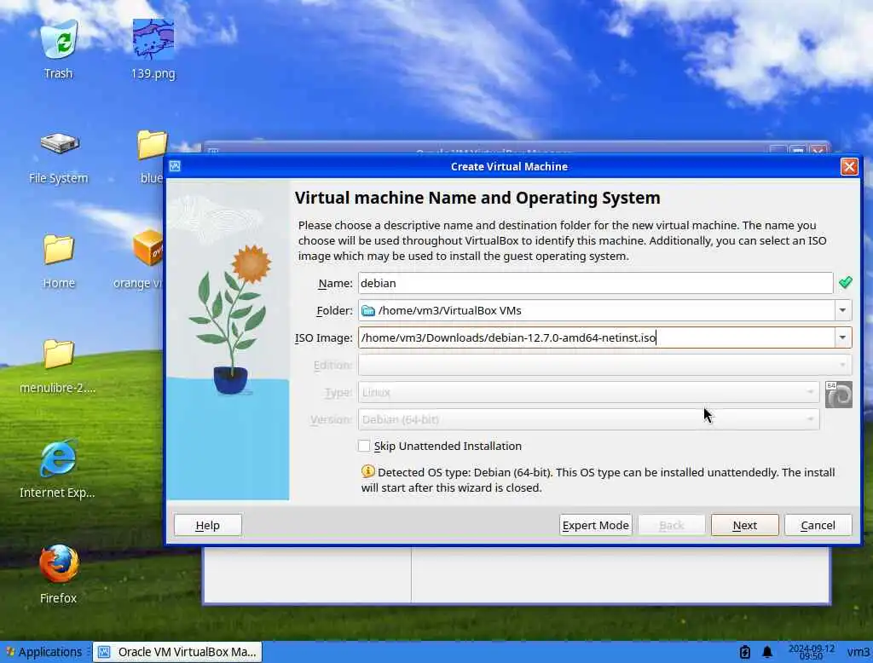Screen dimensions: 873x663
Task: Click the folder path text /home/vm3/VirtualBox VMs
Action: 450,311
